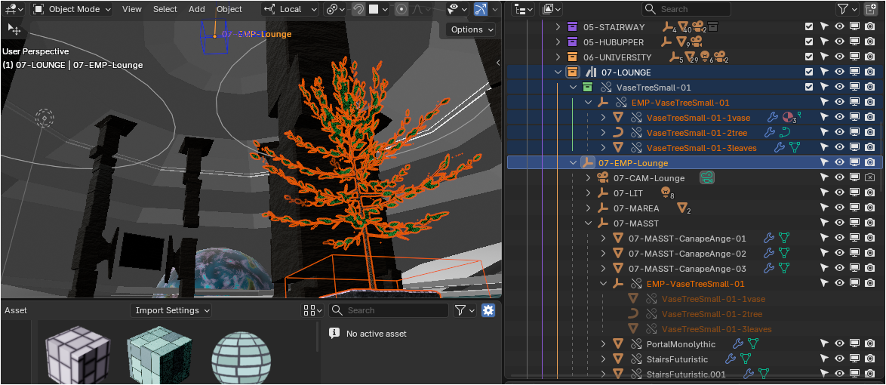Click the green VaseTreeSmall-01 collection icon
Image resolution: width=886 pixels, height=385 pixels.
pyautogui.click(x=588, y=87)
